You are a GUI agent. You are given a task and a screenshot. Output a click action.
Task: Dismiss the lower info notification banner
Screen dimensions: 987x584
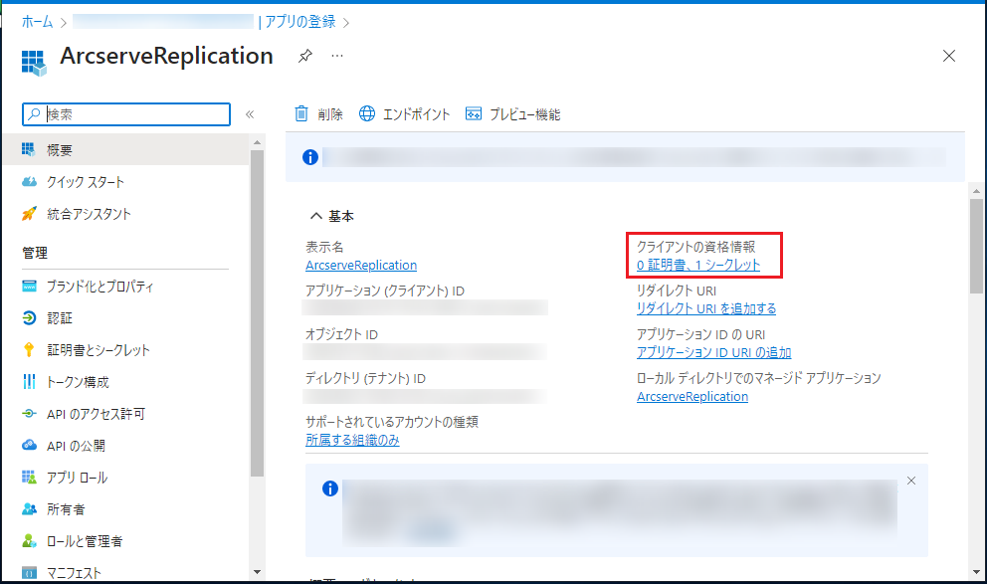tap(910, 481)
